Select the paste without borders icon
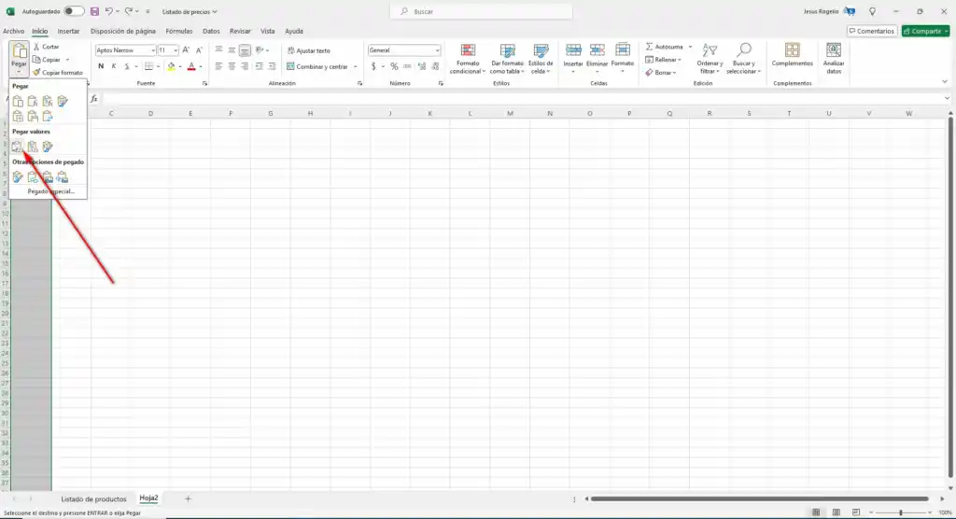 click(x=18, y=116)
